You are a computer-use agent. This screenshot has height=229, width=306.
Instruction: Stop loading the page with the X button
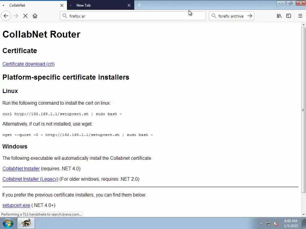pyautogui.click(x=25, y=16)
